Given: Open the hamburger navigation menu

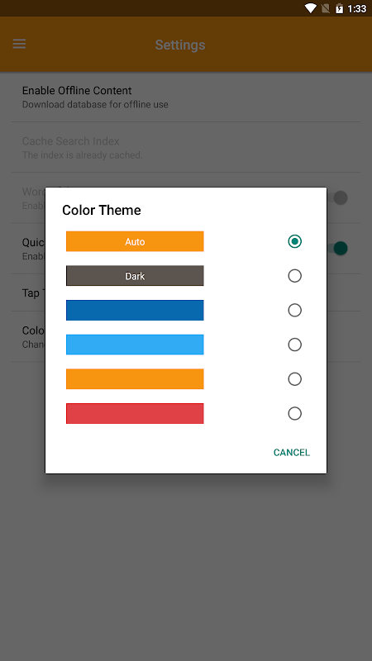Looking at the screenshot, I should tap(19, 45).
